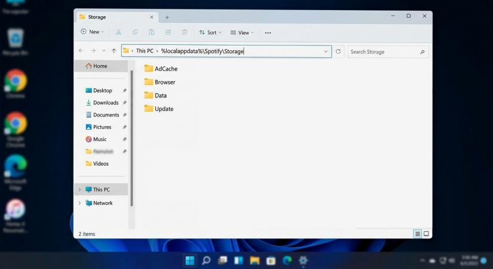Select the Data folder
Viewport: 493px width, 269px height.
155,95
